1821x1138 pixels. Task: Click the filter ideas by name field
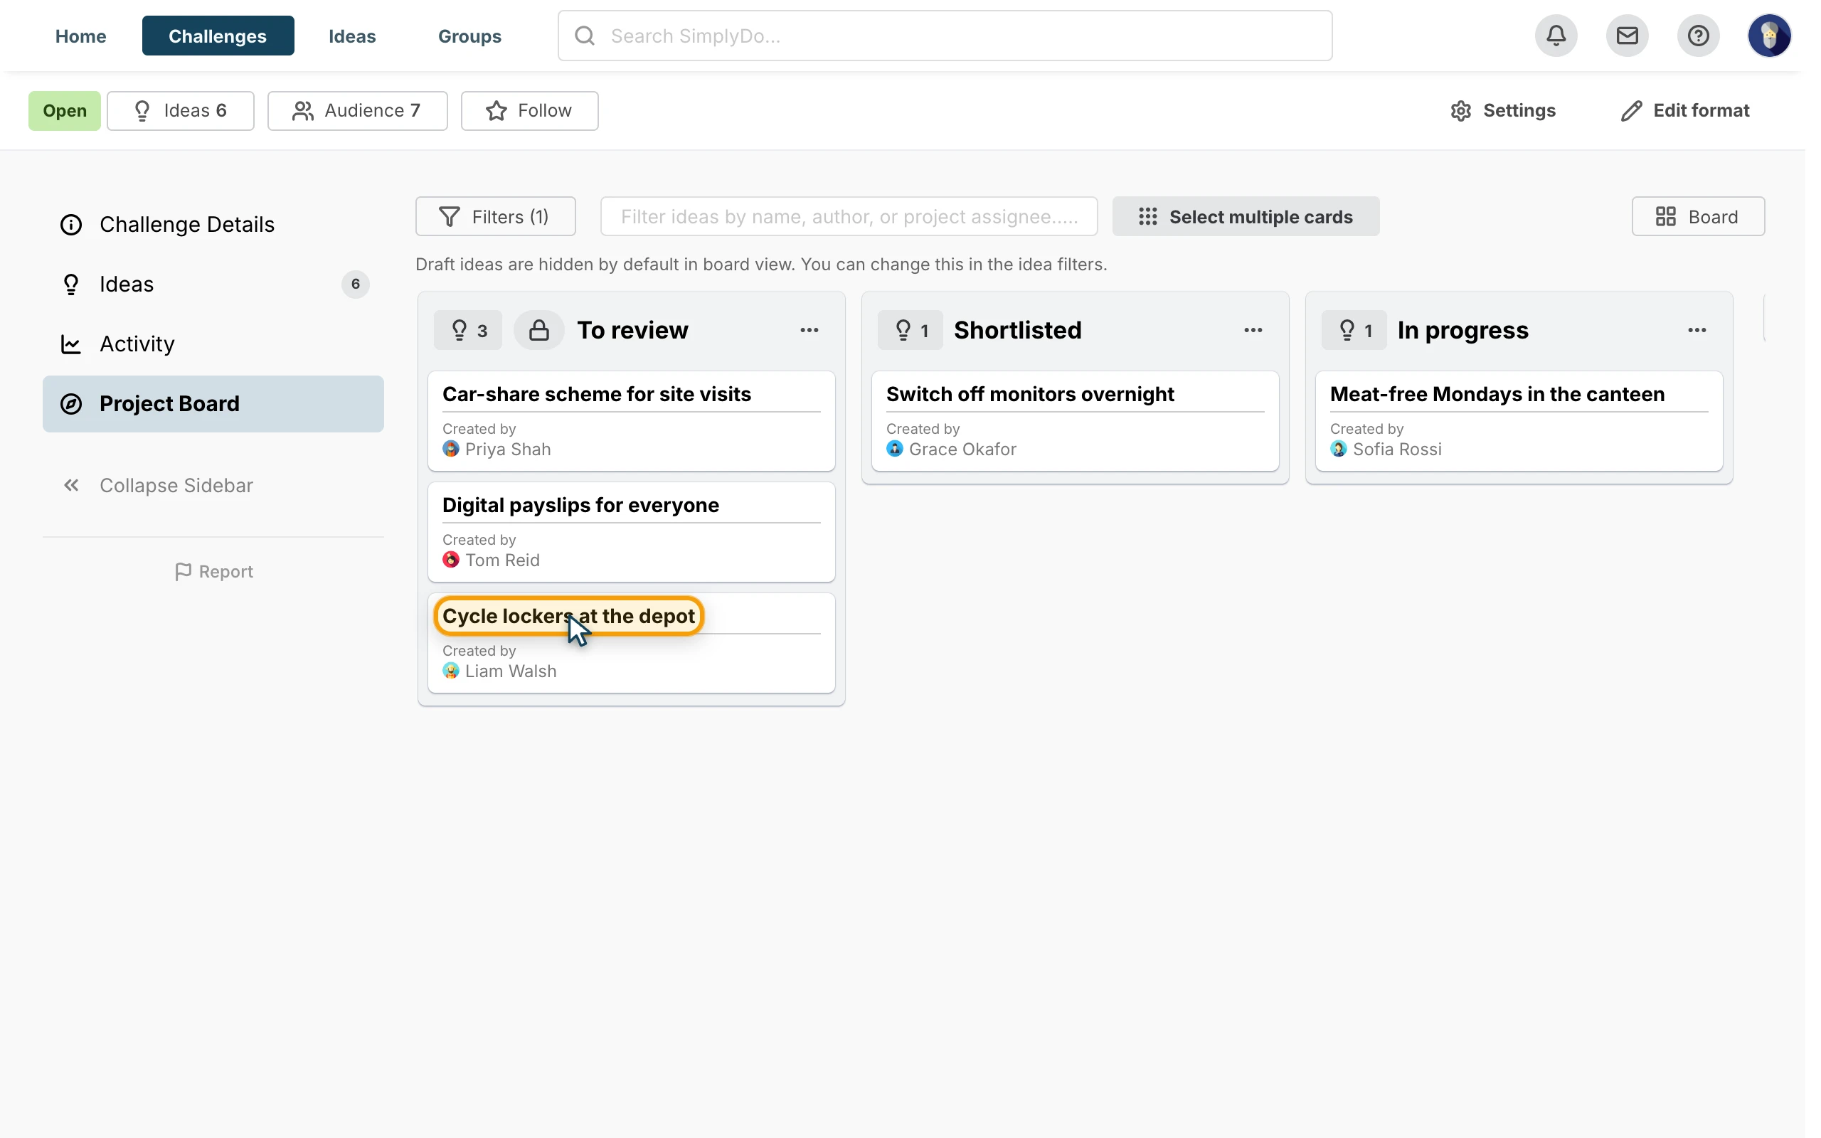(x=849, y=217)
